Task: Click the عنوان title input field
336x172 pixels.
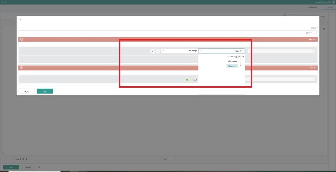Action: point(167,33)
